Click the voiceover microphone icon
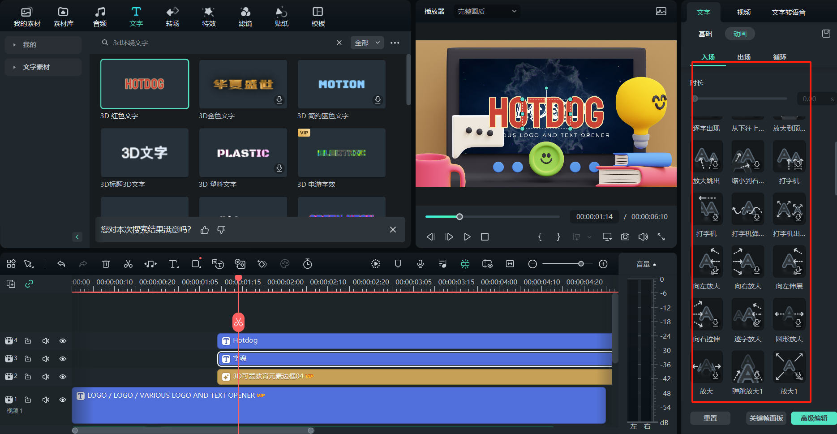Screen dimensions: 837x434 point(420,264)
